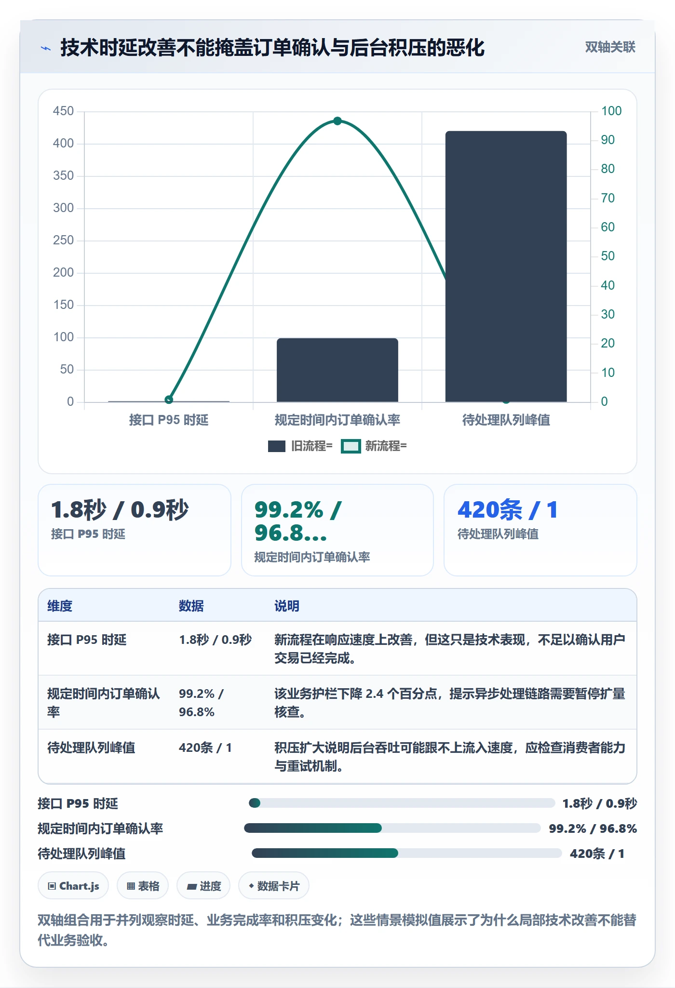Click the 规定时间内订单确认率 progress bar

(x=392, y=828)
